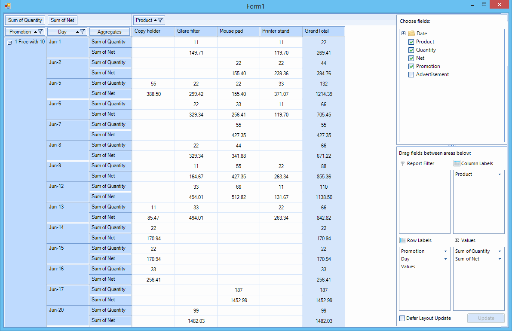Click the 705.45 grand total cell

[x=324, y=115]
